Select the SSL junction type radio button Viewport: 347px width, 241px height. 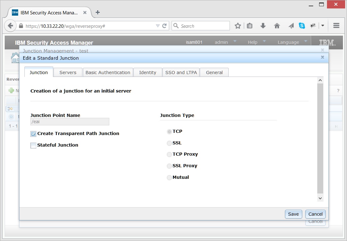[x=169, y=143]
